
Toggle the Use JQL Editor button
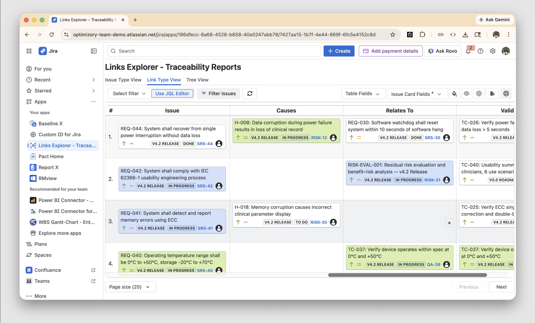coord(172,93)
